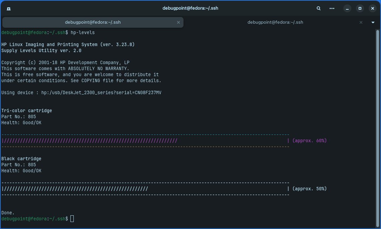Close the second terminal tab
The image size is (381, 229).
click(361, 22)
